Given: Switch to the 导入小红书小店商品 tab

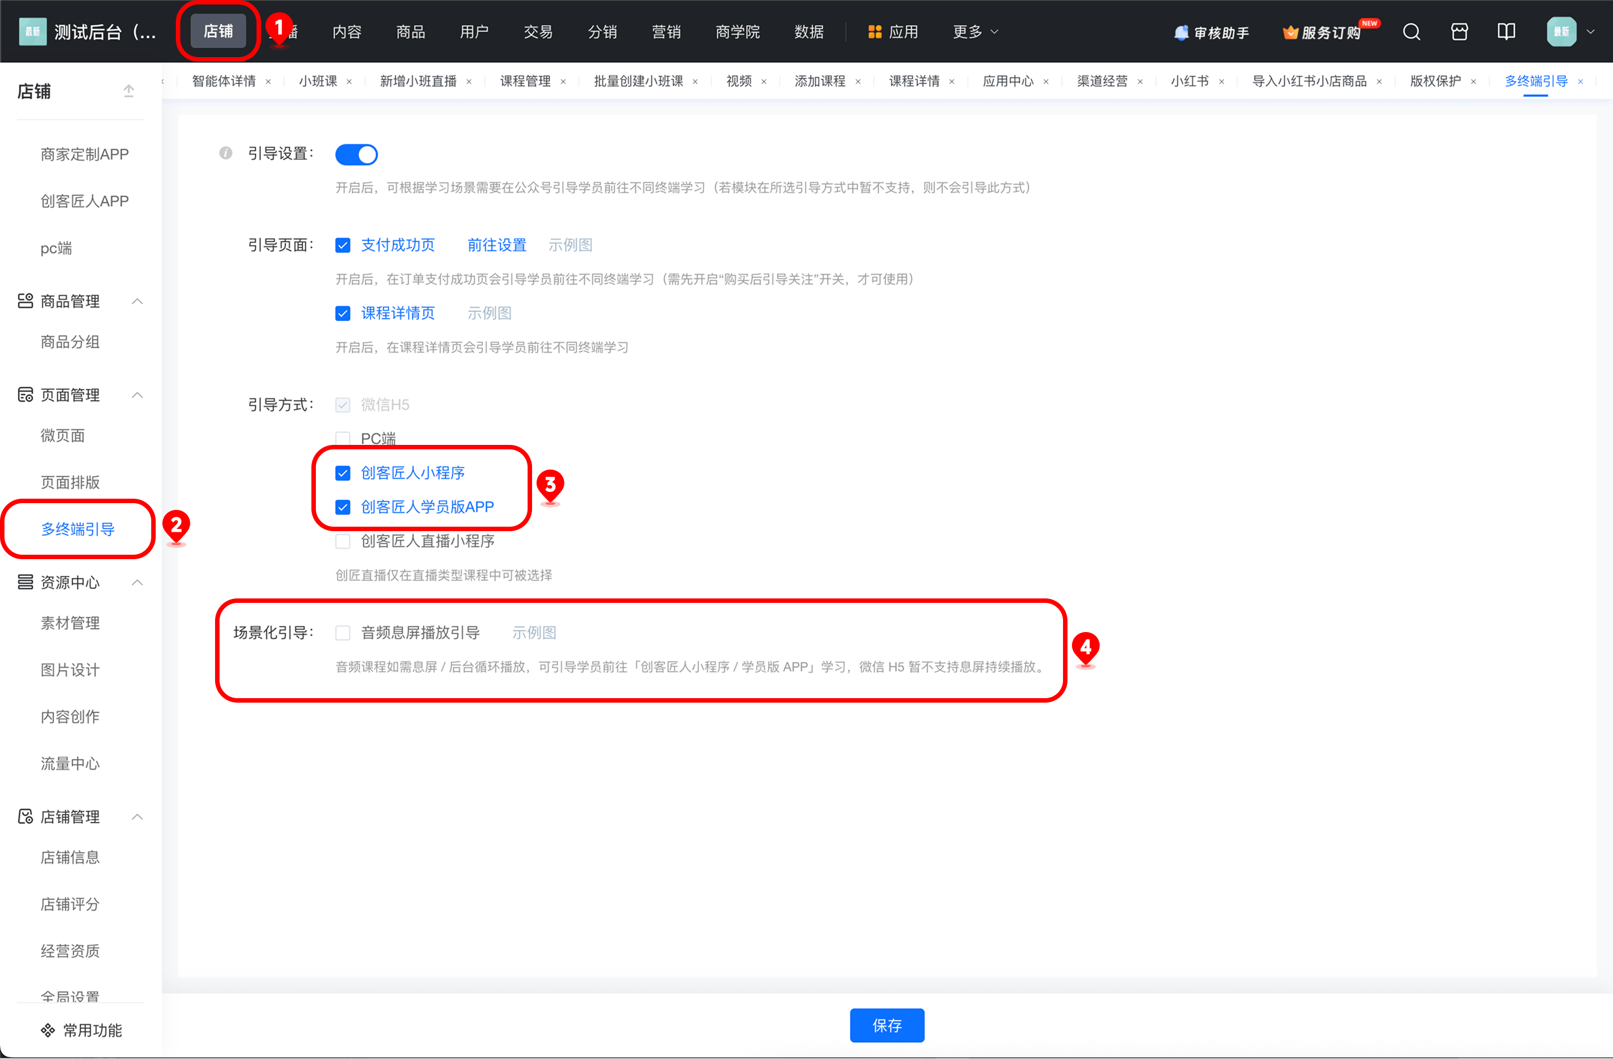Looking at the screenshot, I should coord(1309,81).
